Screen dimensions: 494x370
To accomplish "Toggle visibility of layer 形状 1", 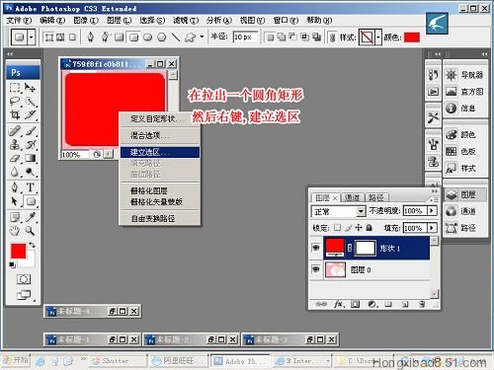I will tap(316, 248).
